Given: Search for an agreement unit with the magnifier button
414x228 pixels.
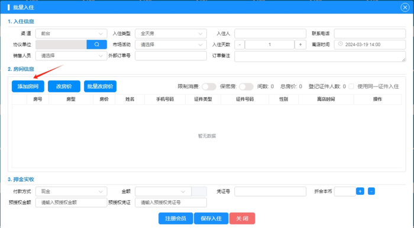Looking at the screenshot, I should pos(96,44).
